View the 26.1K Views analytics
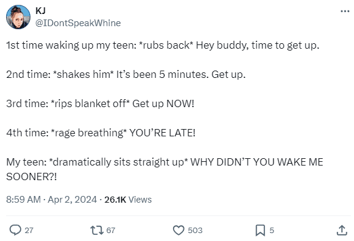The width and height of the screenshot is (354, 241). click(x=128, y=200)
